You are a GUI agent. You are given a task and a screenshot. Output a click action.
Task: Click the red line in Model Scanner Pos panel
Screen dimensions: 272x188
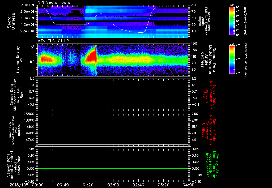113,135
